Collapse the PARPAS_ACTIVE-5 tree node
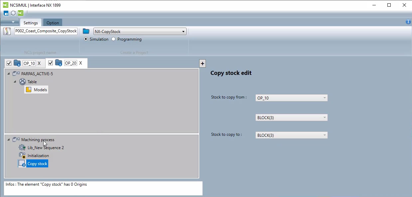 pyautogui.click(x=9, y=74)
